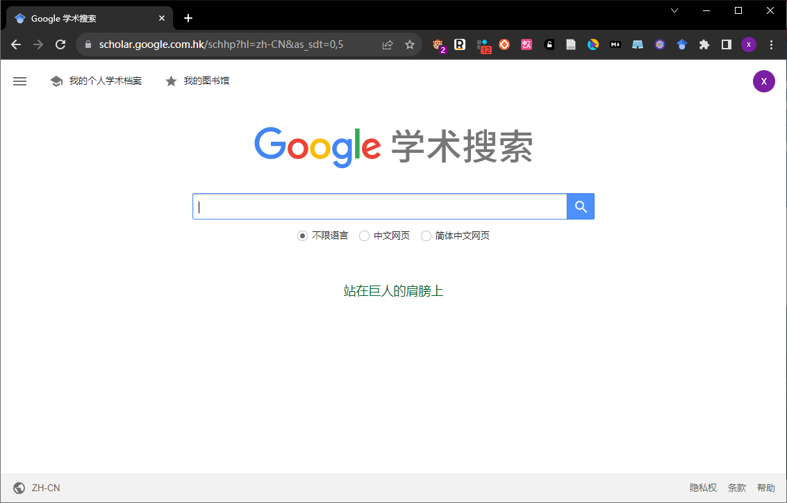Open a new browser tab
Image resolution: width=787 pixels, height=503 pixels.
coord(188,17)
